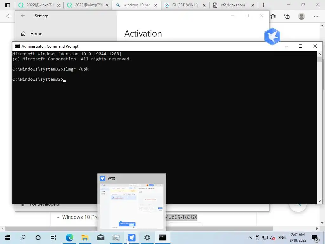325x244 pixels.
Task: Close the first 2022版winxp tab
Action: click(58, 5)
